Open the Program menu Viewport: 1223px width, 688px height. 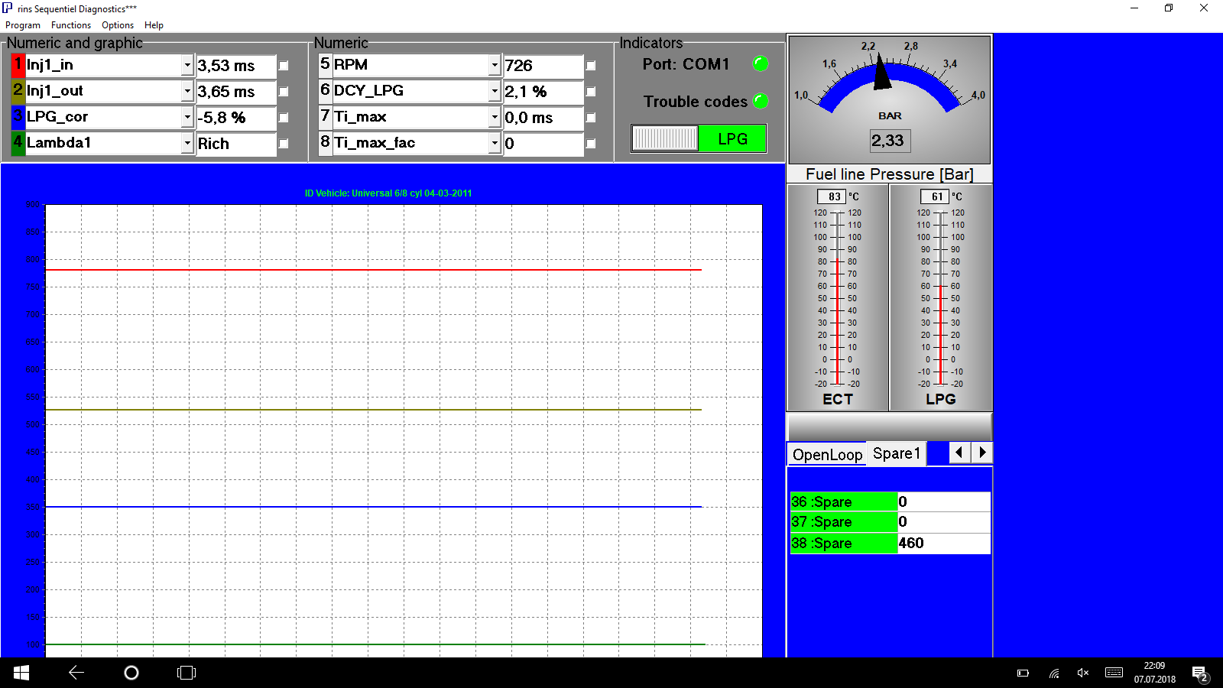(23, 25)
